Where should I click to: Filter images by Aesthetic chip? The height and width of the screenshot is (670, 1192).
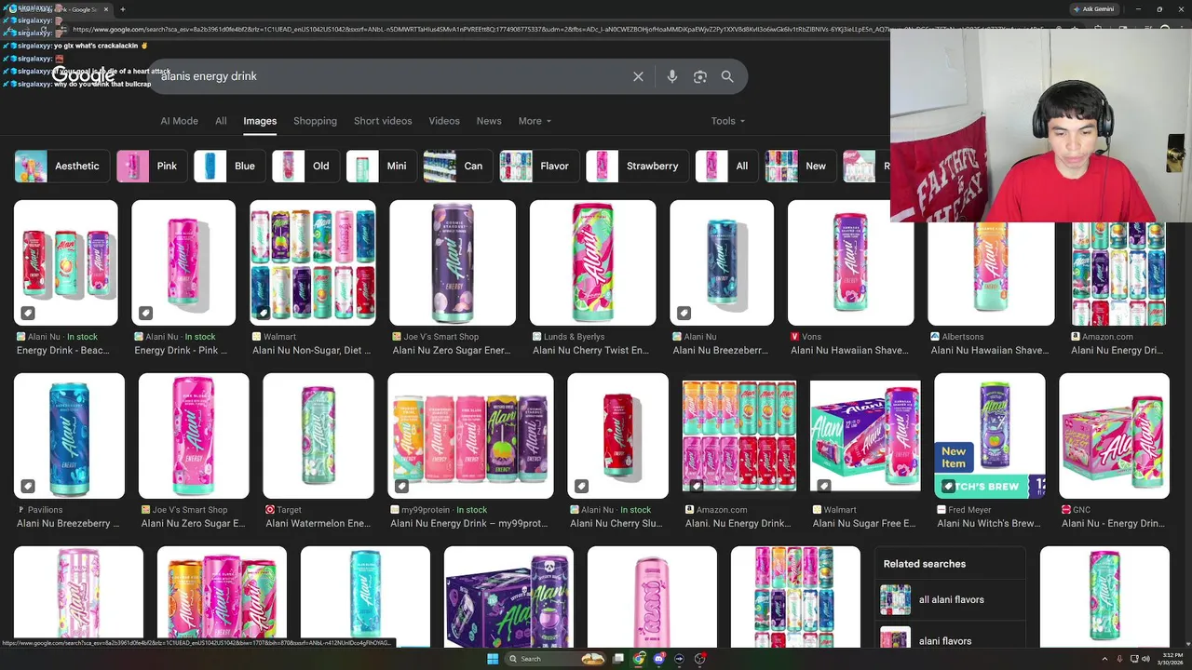tap(61, 166)
